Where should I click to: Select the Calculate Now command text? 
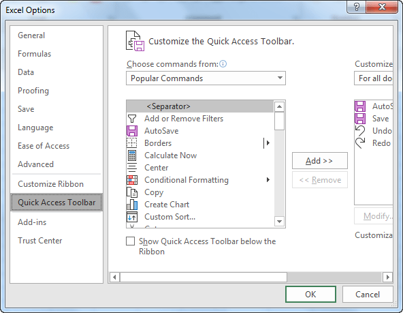pos(171,155)
